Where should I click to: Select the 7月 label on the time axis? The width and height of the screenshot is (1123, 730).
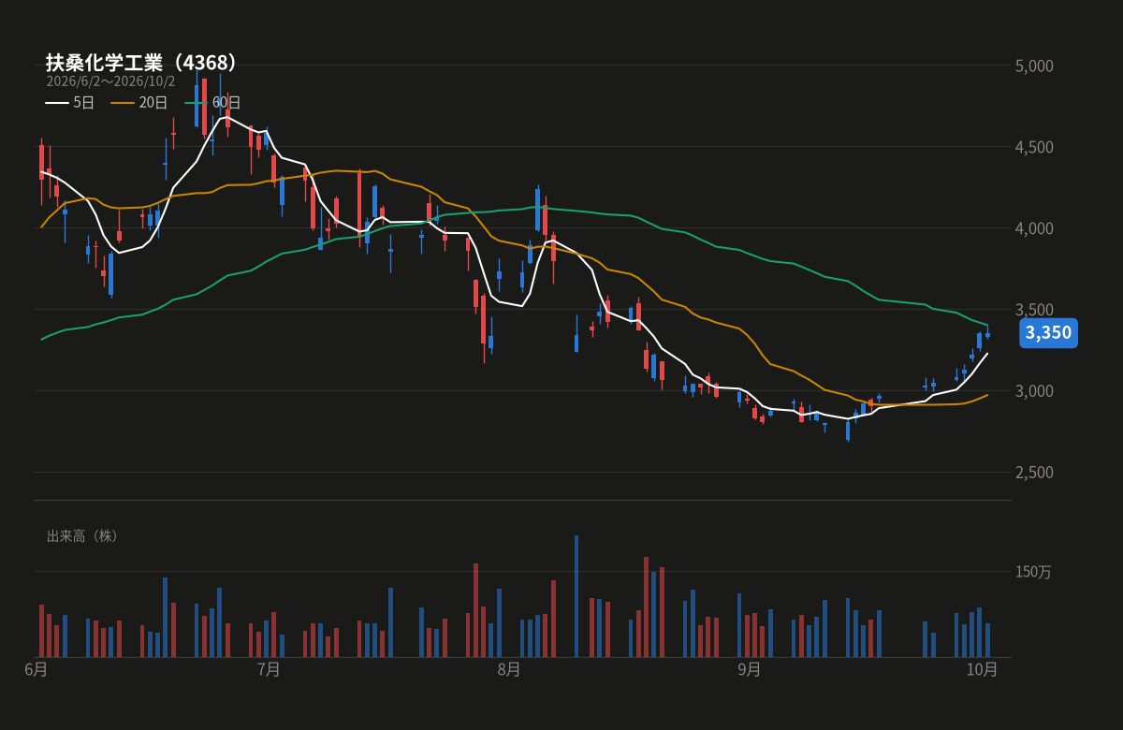269,669
